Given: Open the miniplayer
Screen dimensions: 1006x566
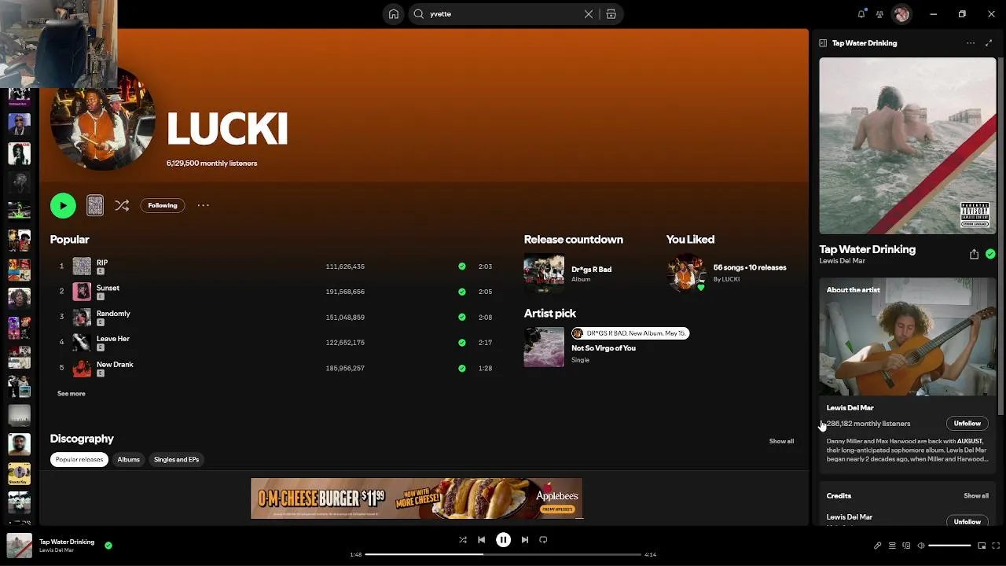Looking at the screenshot, I should pyautogui.click(x=982, y=546).
